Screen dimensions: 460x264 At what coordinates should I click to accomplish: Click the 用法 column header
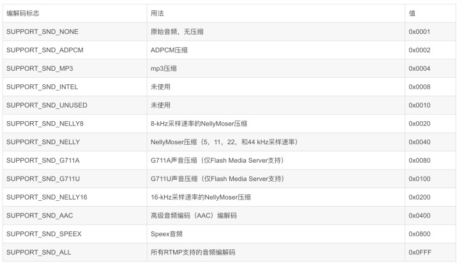[157, 13]
